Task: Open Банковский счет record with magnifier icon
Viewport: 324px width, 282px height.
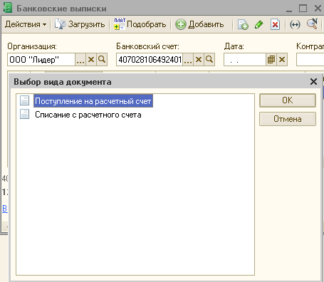Action: [x=209, y=59]
